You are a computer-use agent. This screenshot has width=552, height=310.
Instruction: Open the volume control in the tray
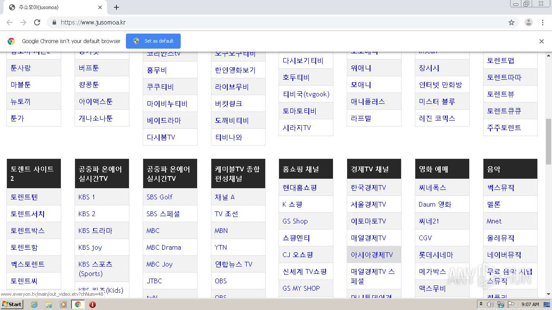[490, 304]
